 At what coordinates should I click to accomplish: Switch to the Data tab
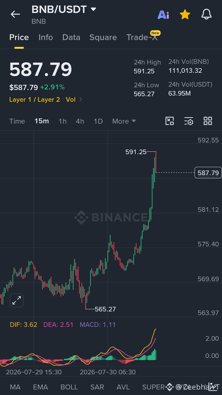(71, 37)
